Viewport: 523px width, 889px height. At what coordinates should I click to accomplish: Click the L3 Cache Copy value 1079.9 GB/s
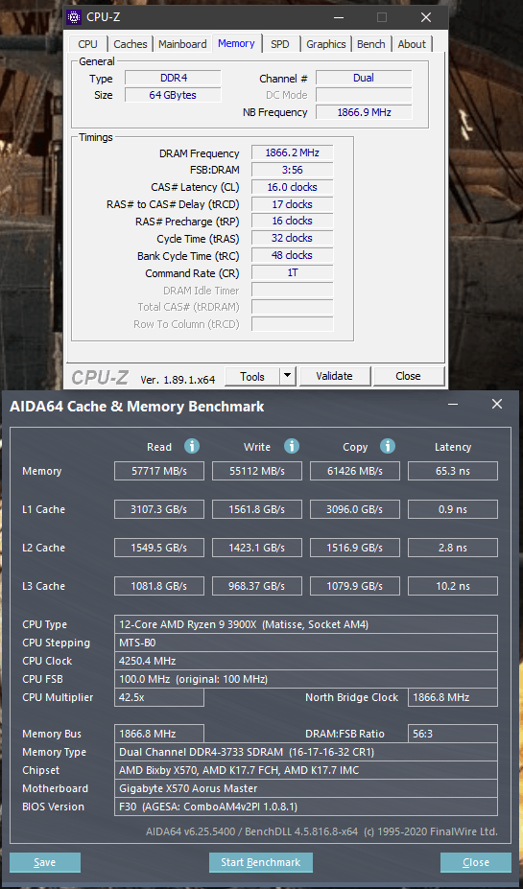click(x=355, y=586)
